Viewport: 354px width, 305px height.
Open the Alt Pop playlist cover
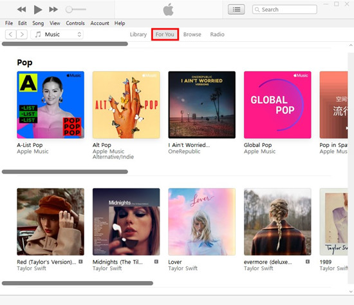point(126,104)
